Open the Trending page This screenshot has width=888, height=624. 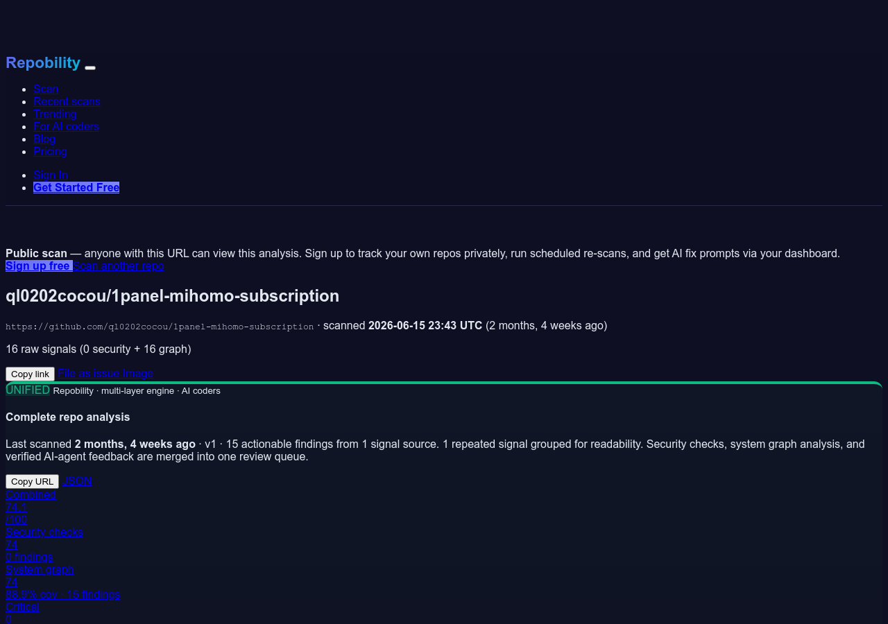click(55, 114)
